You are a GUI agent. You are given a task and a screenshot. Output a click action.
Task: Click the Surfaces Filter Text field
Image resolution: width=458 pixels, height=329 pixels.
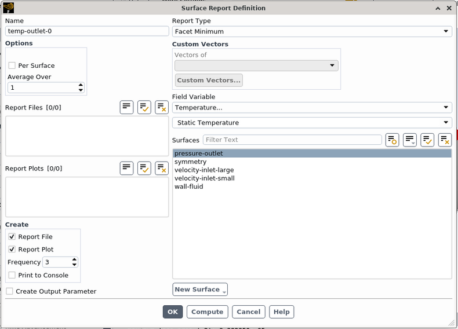point(292,140)
